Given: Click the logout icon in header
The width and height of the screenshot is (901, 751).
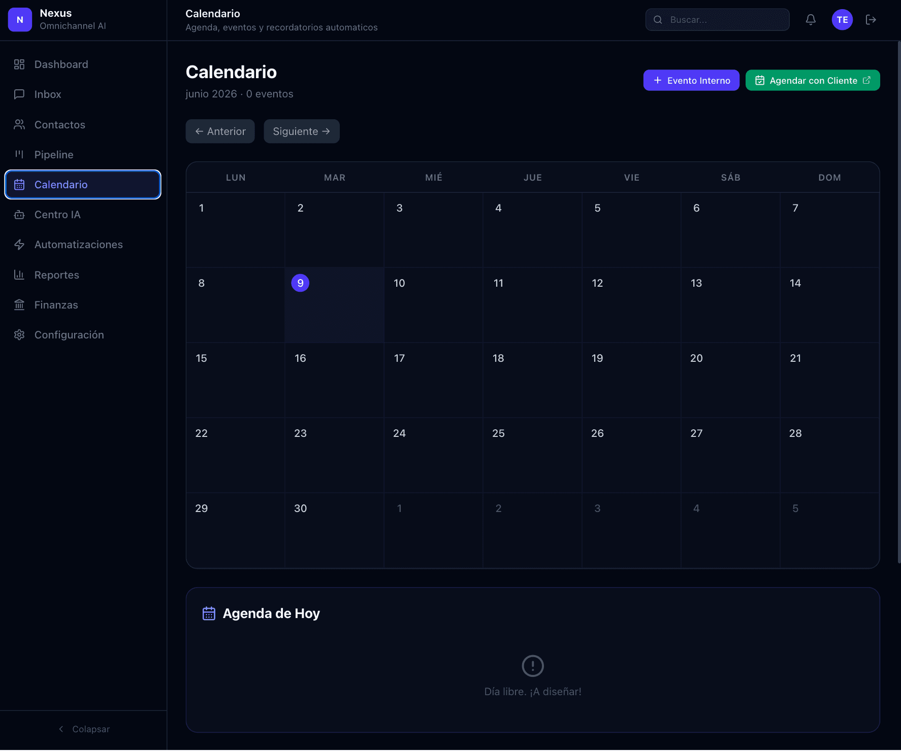Looking at the screenshot, I should 871,20.
